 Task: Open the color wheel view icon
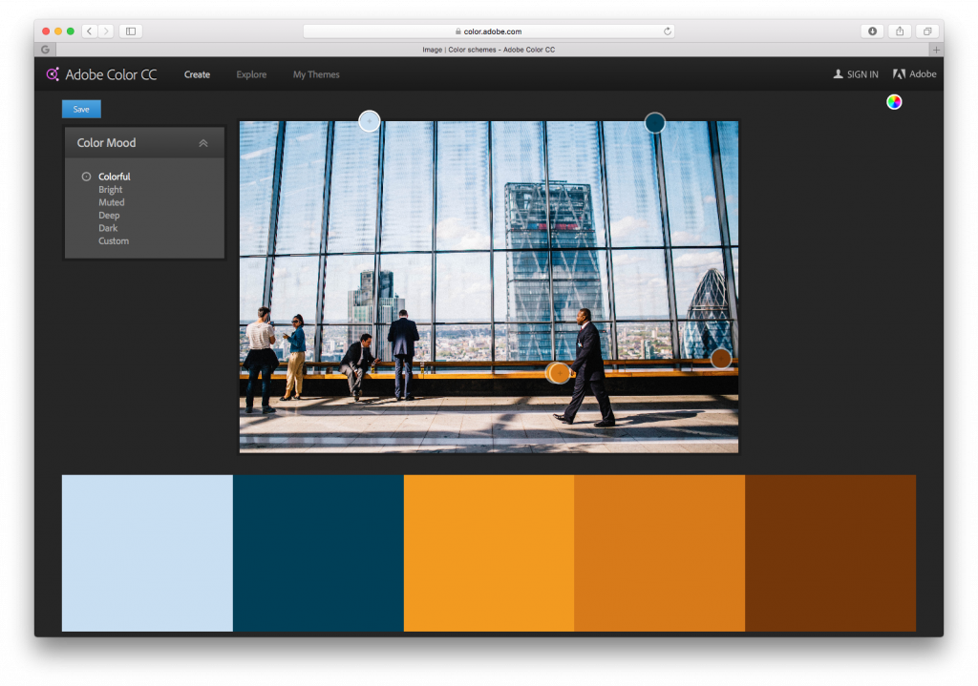click(x=894, y=101)
